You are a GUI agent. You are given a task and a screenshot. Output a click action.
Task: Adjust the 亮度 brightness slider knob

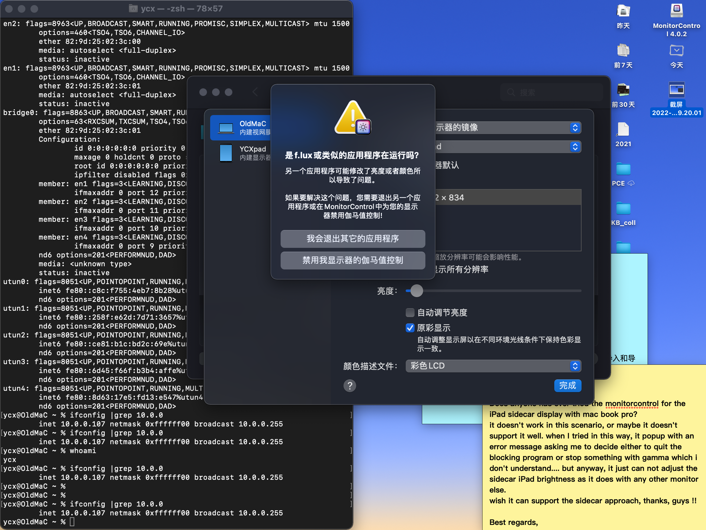coord(416,291)
